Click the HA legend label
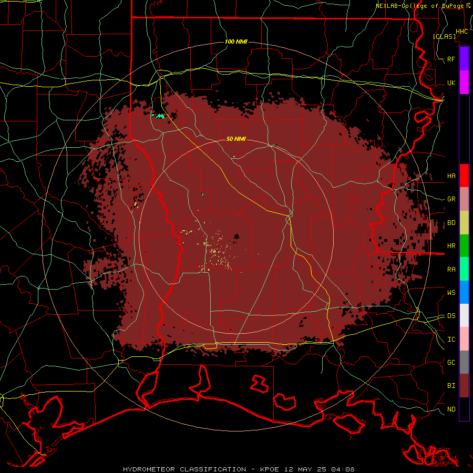The image size is (473, 473). (451, 176)
